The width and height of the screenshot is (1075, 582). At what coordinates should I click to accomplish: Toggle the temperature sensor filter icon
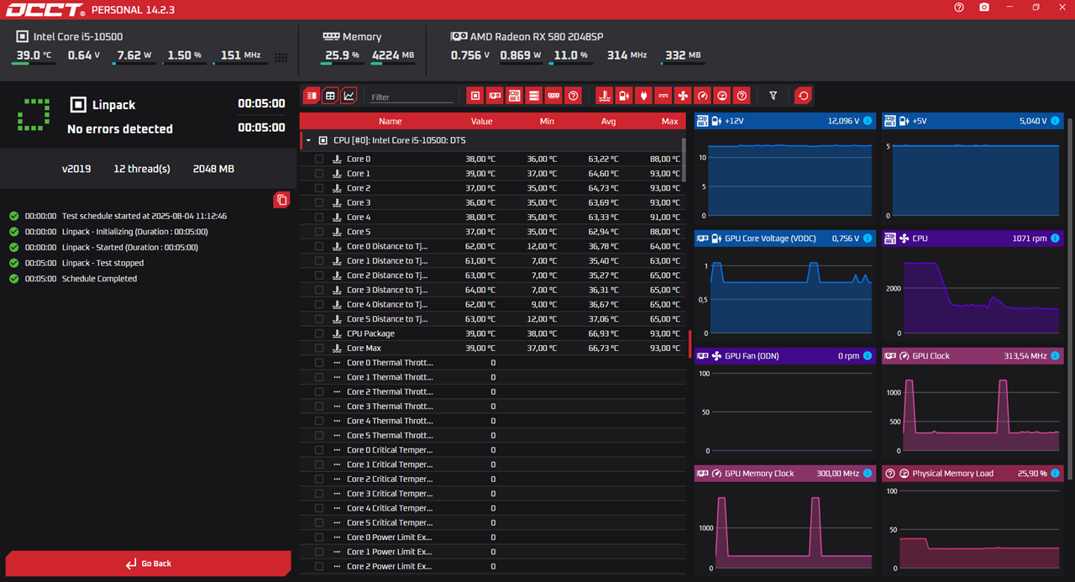604,96
